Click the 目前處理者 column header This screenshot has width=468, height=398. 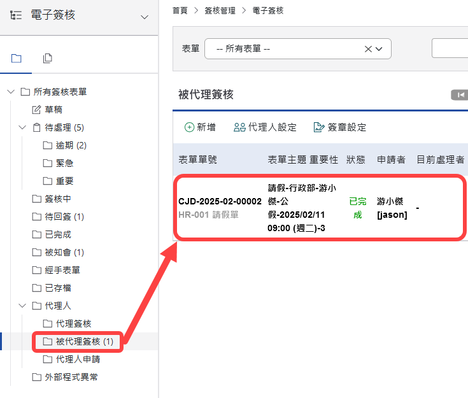click(x=441, y=160)
